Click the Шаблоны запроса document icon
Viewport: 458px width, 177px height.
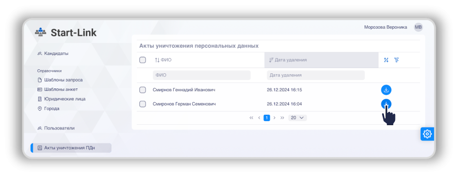40,80
